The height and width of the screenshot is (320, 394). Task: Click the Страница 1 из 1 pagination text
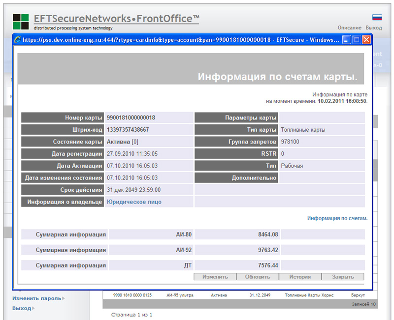131,315
